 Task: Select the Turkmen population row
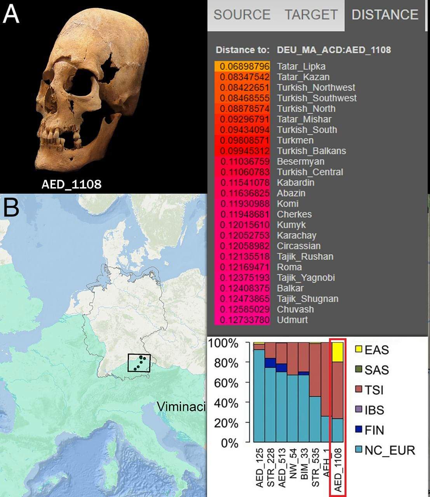(264, 140)
